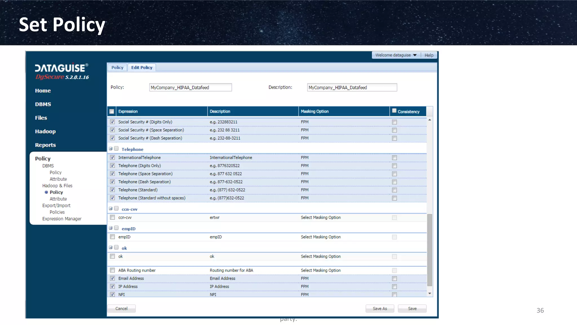Toggle the Consistency header checkbox
The image size is (577, 325).
(x=394, y=111)
